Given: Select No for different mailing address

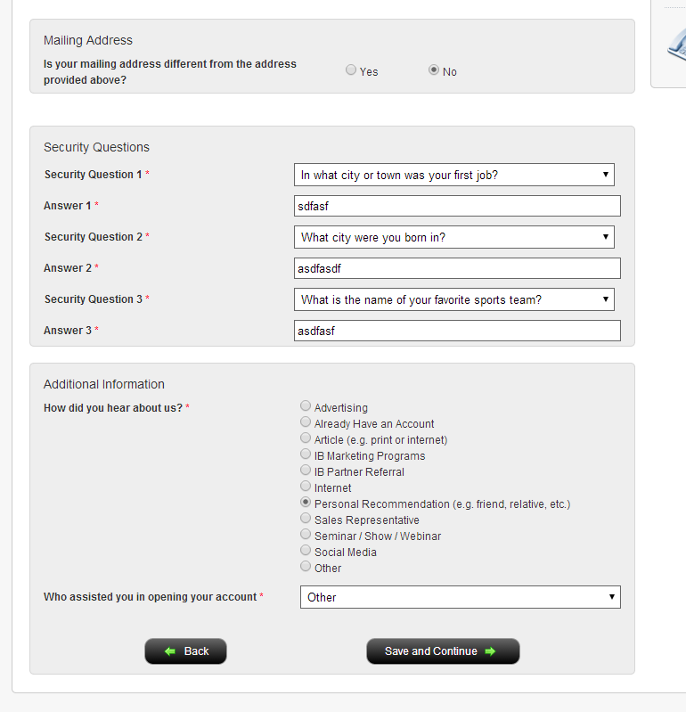Looking at the screenshot, I should pos(434,70).
